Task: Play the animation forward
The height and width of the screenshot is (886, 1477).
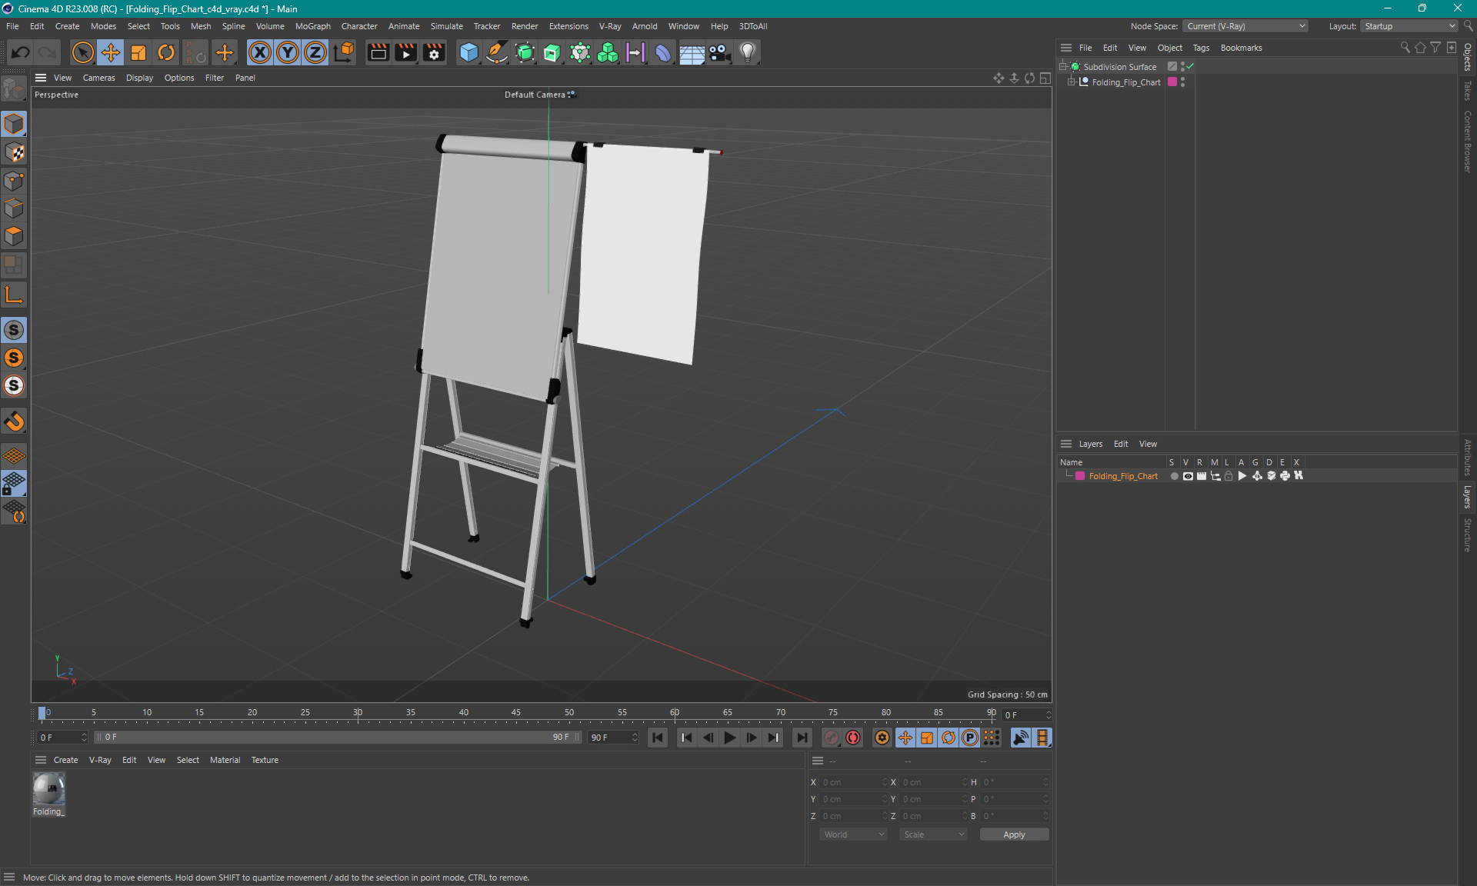Action: (729, 738)
